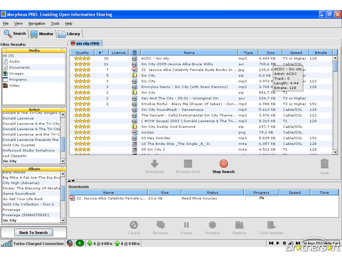Sort results by Type column header
Viewport: 342px width, 257px height.
[x=248, y=53]
